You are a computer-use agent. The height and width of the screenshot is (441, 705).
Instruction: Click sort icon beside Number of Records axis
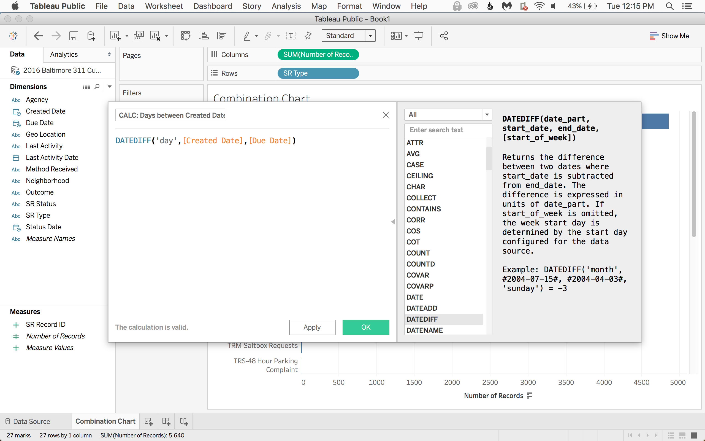[530, 396]
